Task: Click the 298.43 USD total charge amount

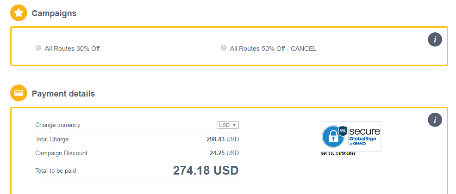Action: point(223,139)
